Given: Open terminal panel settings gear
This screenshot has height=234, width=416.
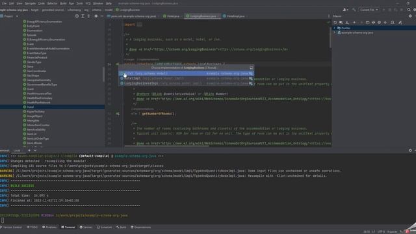Looking at the screenshot, I should pos(410,150).
